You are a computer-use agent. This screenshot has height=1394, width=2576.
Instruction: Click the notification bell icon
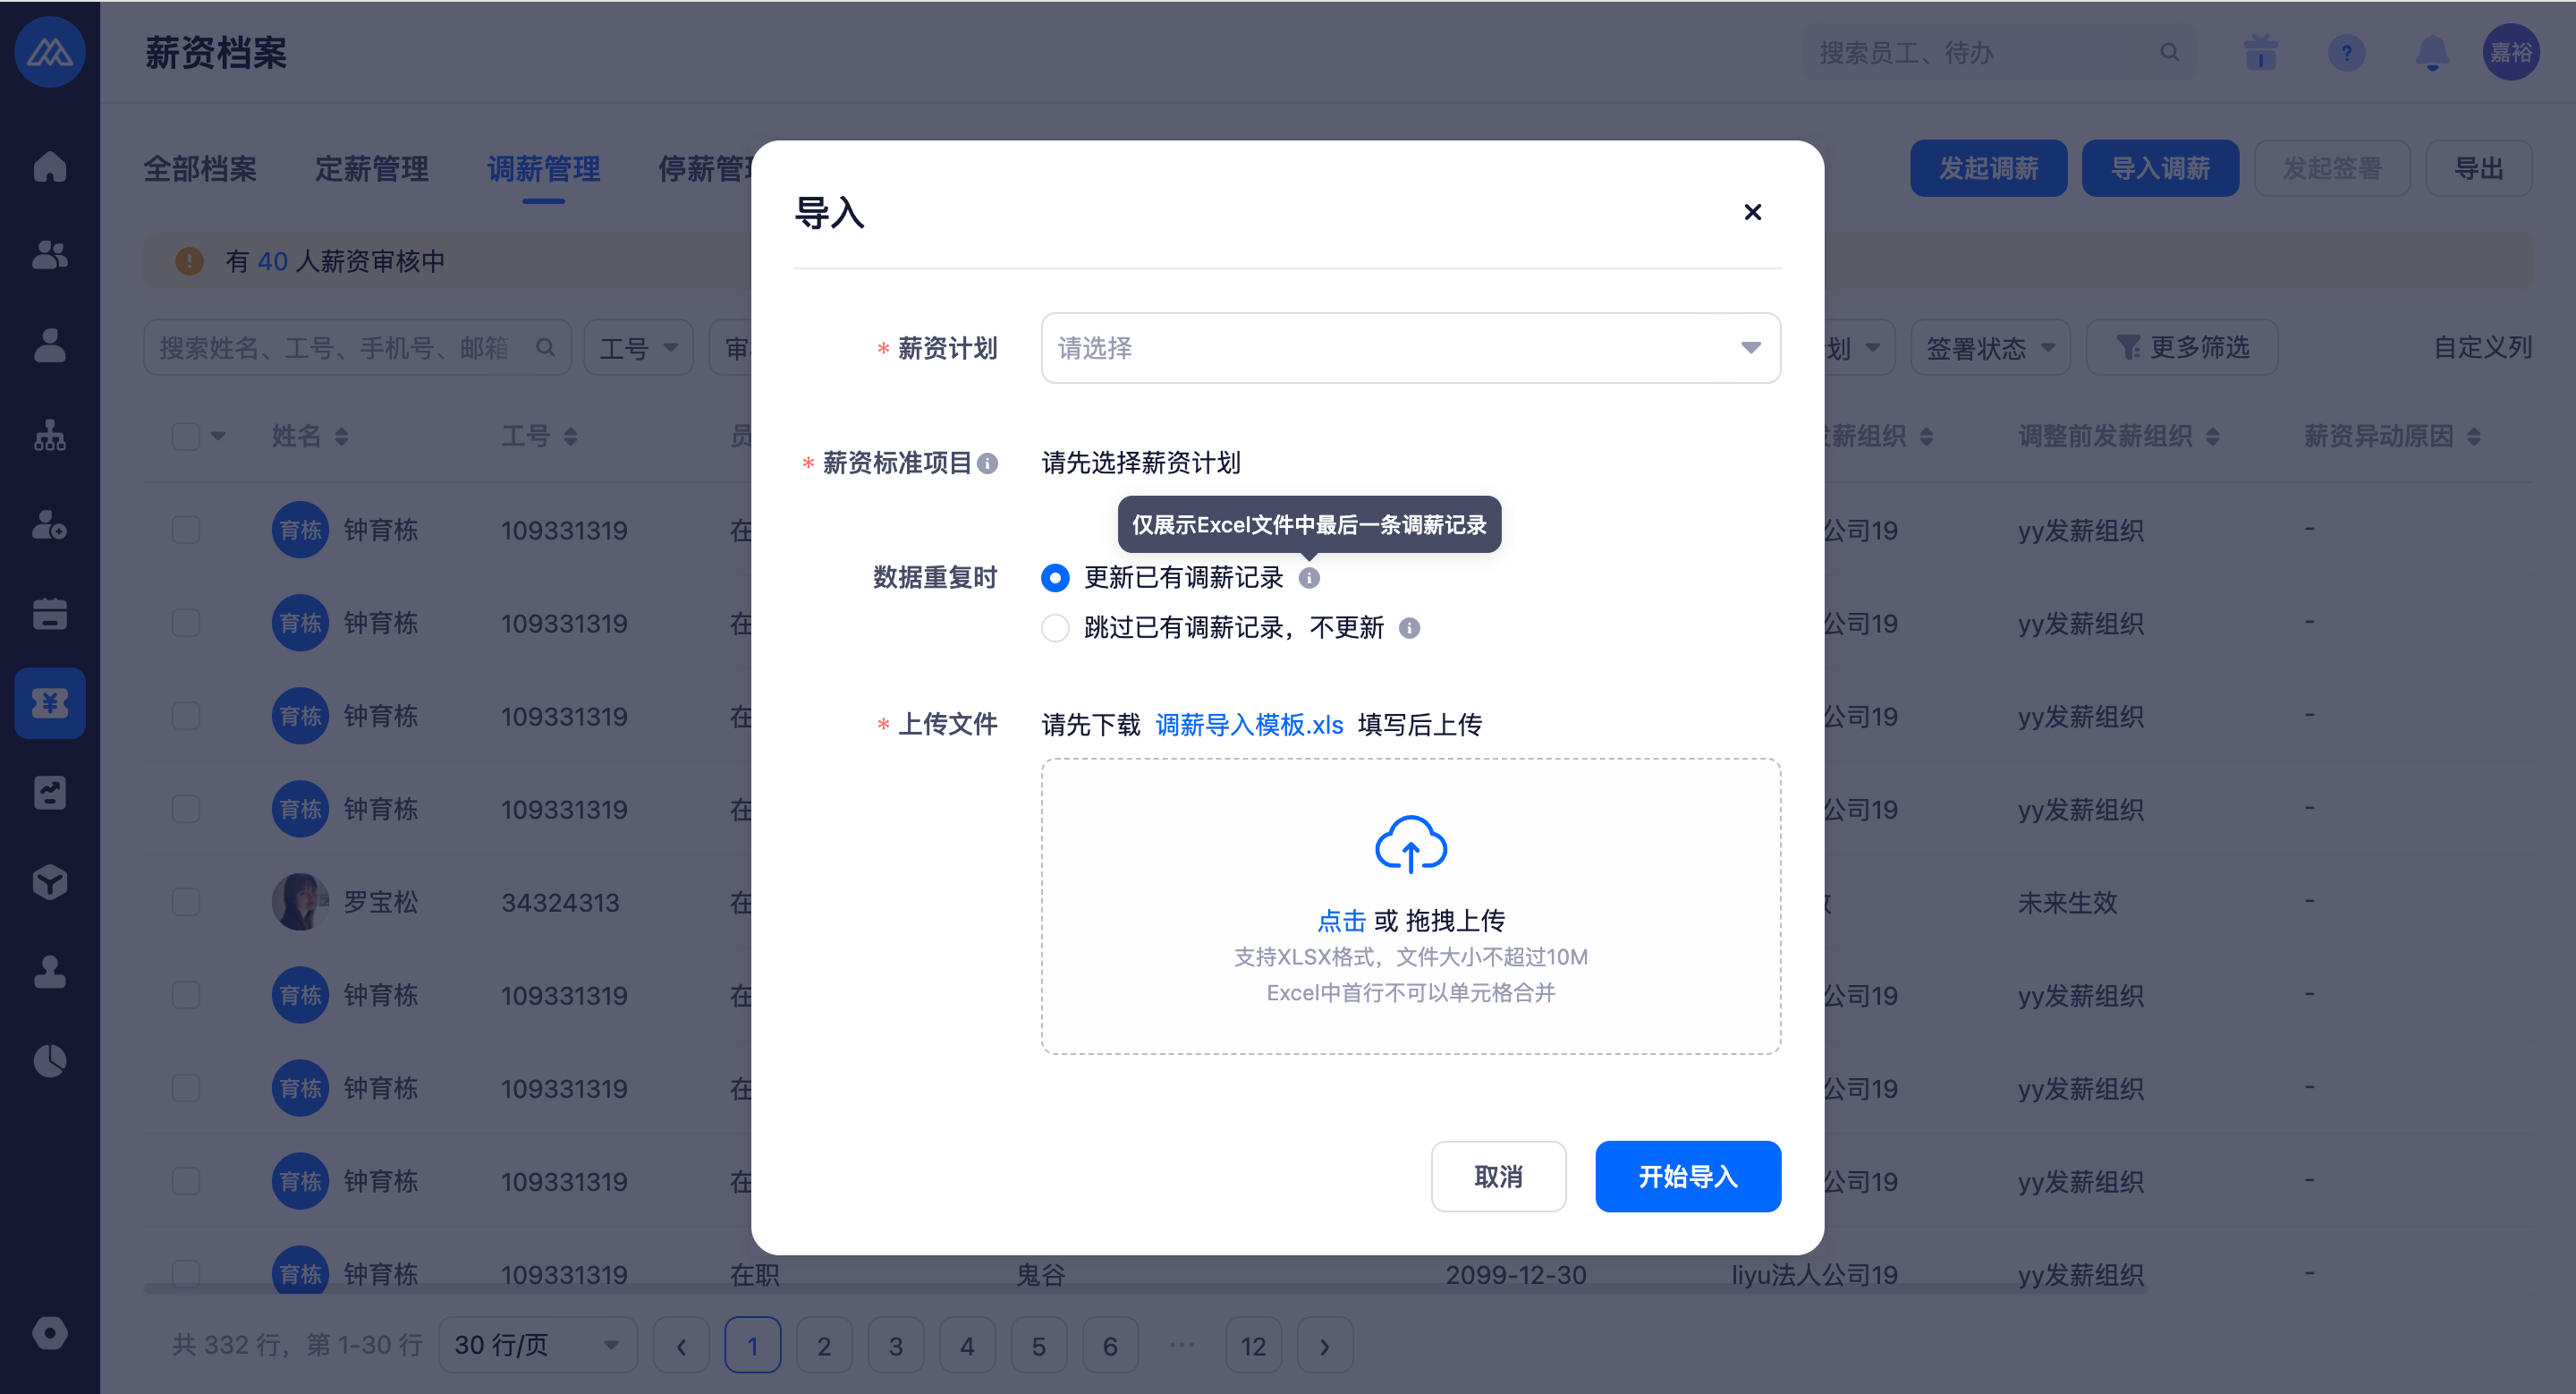click(x=2432, y=52)
